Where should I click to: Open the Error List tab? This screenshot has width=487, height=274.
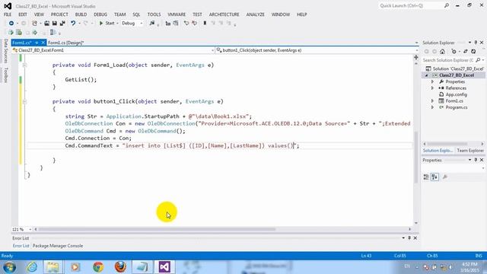coord(21,246)
